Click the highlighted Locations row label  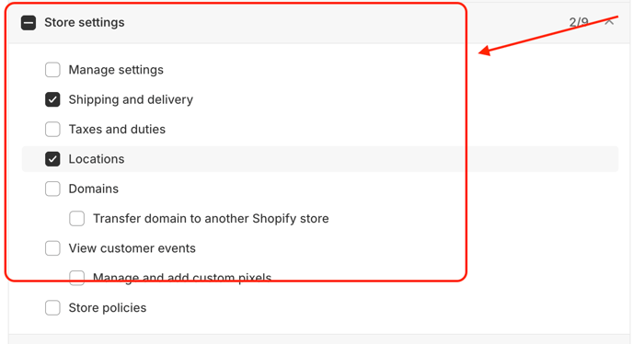tap(97, 159)
